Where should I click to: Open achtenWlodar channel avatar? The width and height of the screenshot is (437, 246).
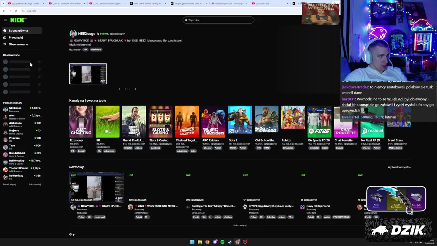pos(130,207)
